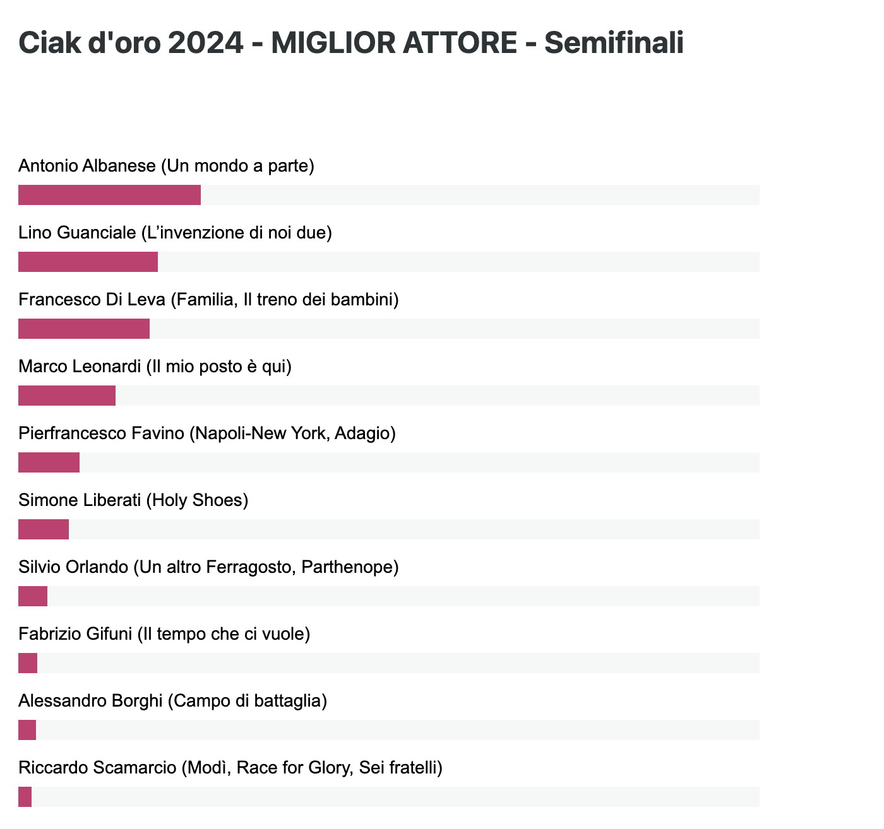This screenshot has height=829, width=884.
Task: Click Lino Guanciale's vote bar
Action: tap(389, 262)
